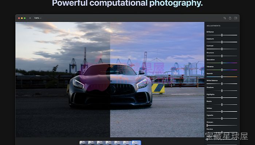Image resolution: width=255 pixels, height=145 pixels.
Task: Click the White Balance slider
Action: pos(222,84)
